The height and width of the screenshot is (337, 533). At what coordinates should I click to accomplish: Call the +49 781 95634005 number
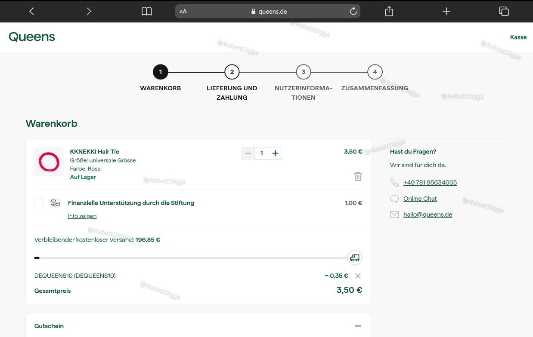click(430, 183)
